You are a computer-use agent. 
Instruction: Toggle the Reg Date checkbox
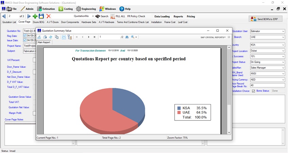coord(25,36)
